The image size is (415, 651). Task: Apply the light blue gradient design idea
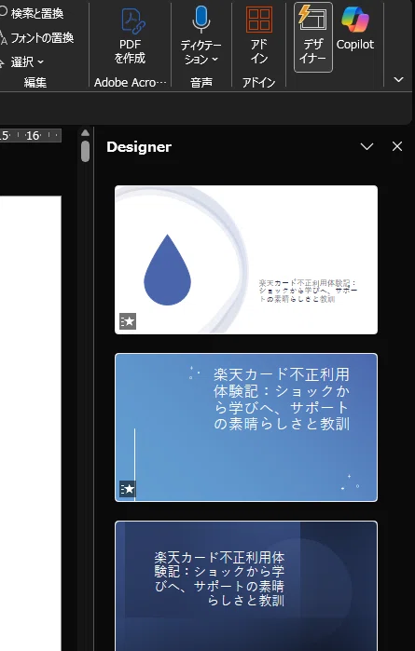pos(246,427)
